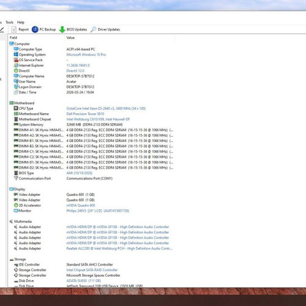Click the Date / Time row icon
This screenshot has width=306, height=306.
click(x=16, y=92)
